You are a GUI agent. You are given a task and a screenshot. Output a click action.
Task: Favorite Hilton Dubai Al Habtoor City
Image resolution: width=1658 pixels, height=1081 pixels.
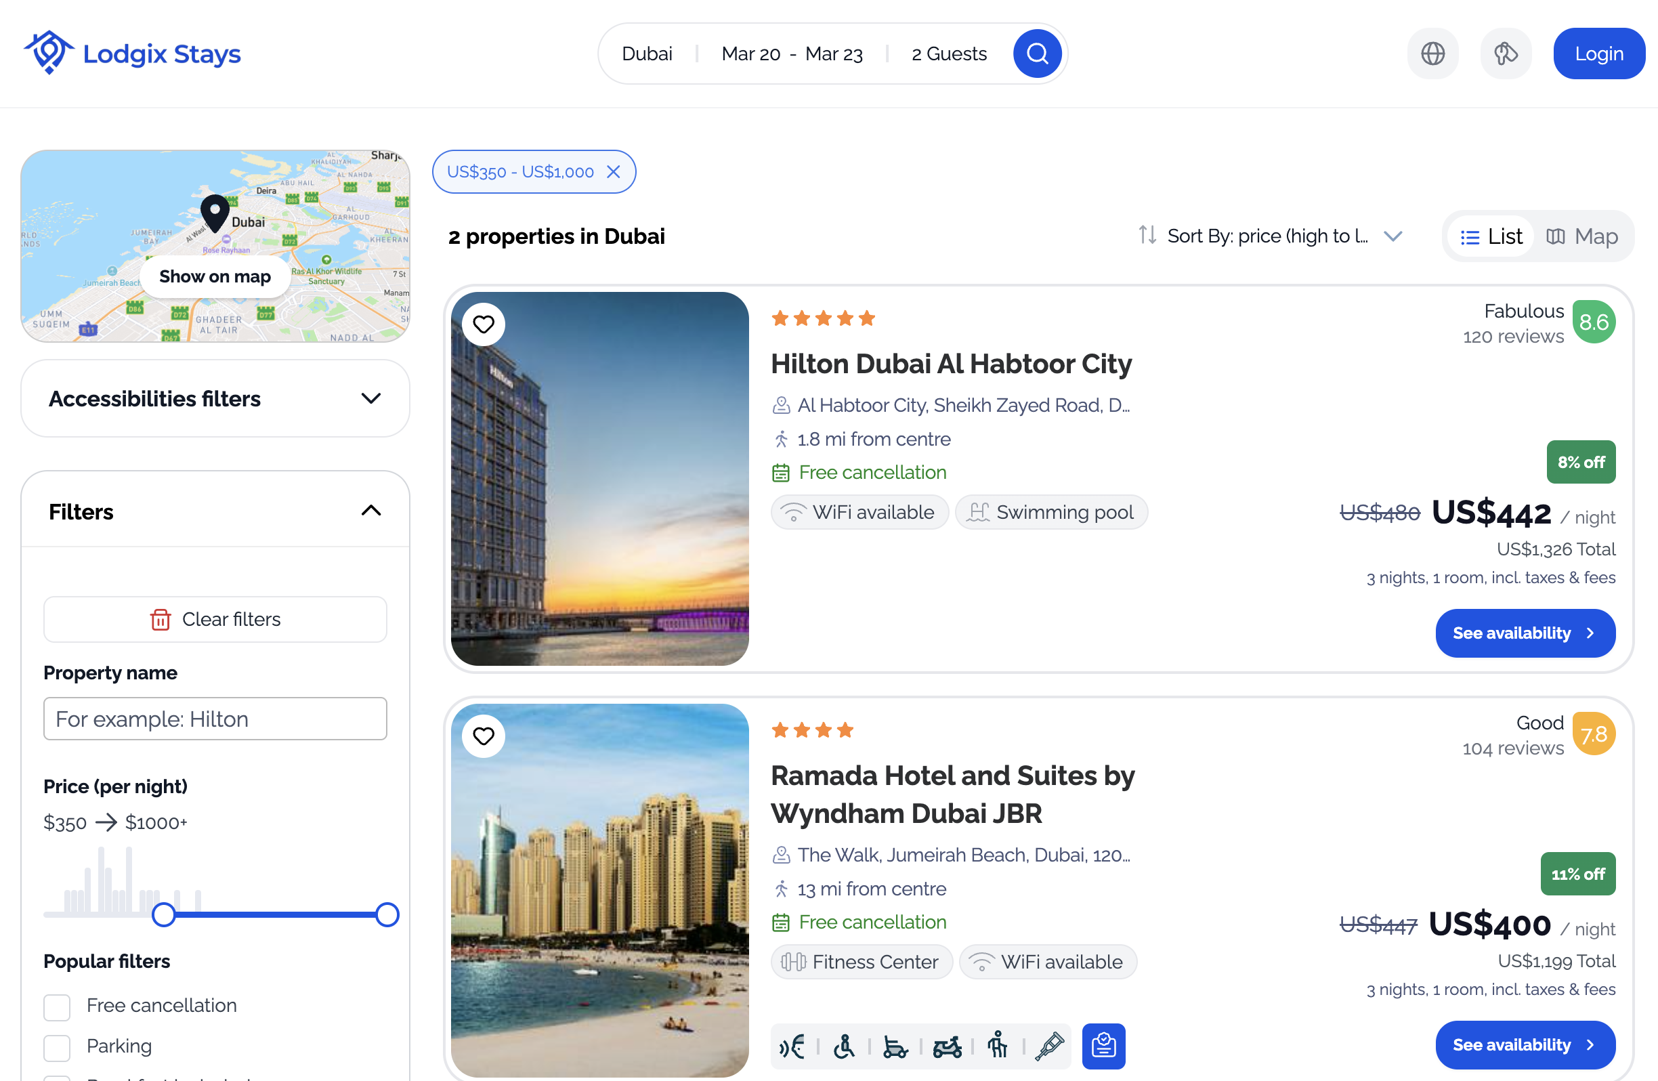click(x=484, y=324)
